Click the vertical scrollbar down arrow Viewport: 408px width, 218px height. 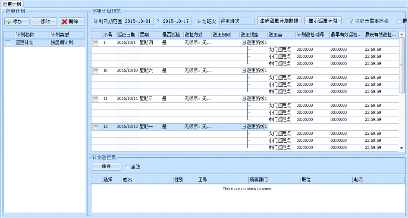402,148
